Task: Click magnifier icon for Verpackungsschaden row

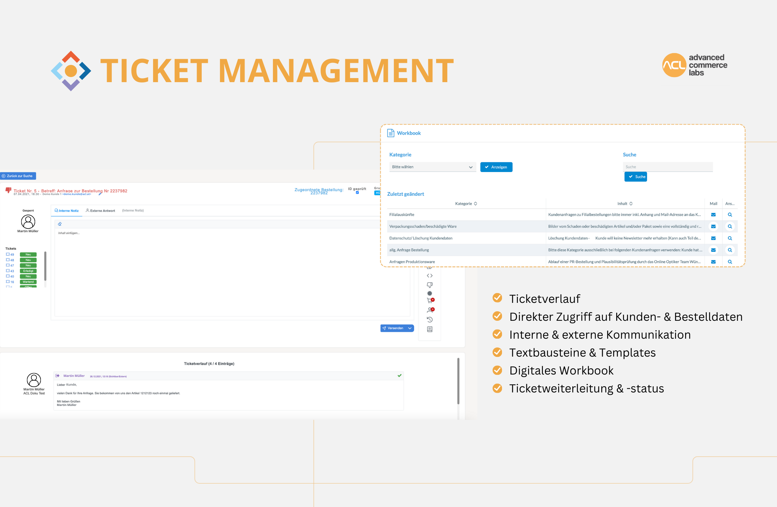Action: [x=730, y=226]
